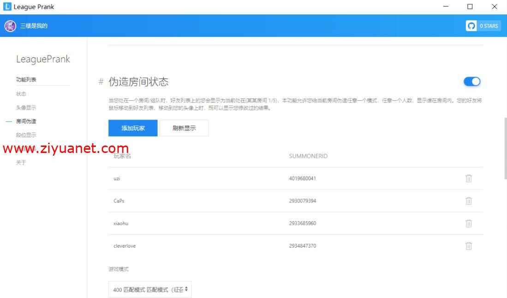The width and height of the screenshot is (507, 298).
Task: Go to 状态 in sidebar
Action: 21,94
